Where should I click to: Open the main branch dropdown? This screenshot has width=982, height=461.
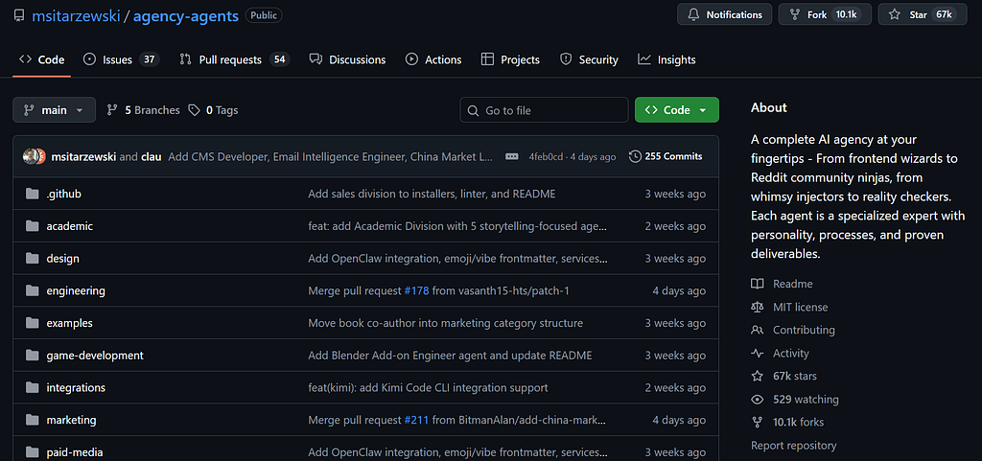[54, 110]
